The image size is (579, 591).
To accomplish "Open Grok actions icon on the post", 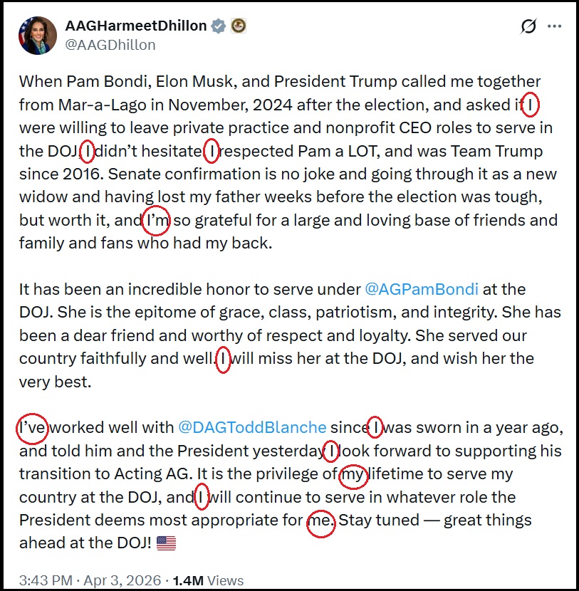I will pyautogui.click(x=528, y=26).
